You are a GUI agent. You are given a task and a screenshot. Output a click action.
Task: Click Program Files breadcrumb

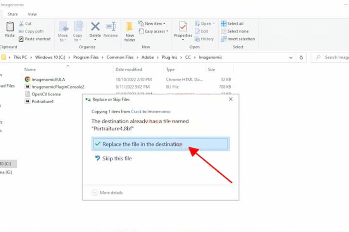pyautogui.click(x=86, y=57)
